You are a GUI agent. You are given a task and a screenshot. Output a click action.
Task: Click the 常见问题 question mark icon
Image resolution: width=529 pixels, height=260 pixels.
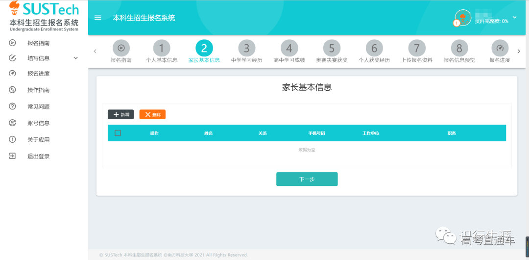point(12,106)
